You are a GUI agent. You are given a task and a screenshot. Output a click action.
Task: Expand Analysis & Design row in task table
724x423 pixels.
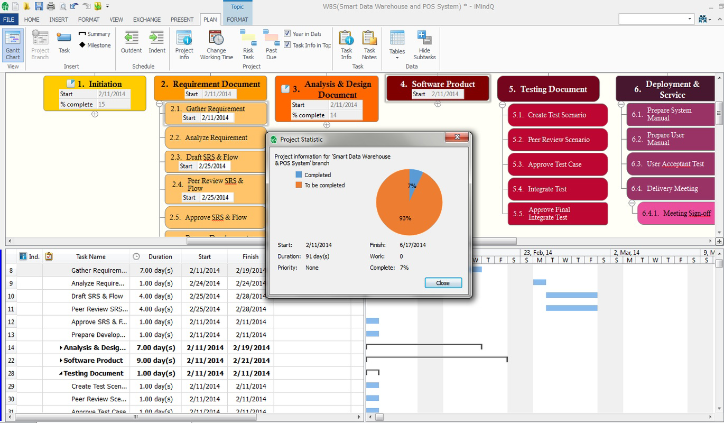pos(61,347)
